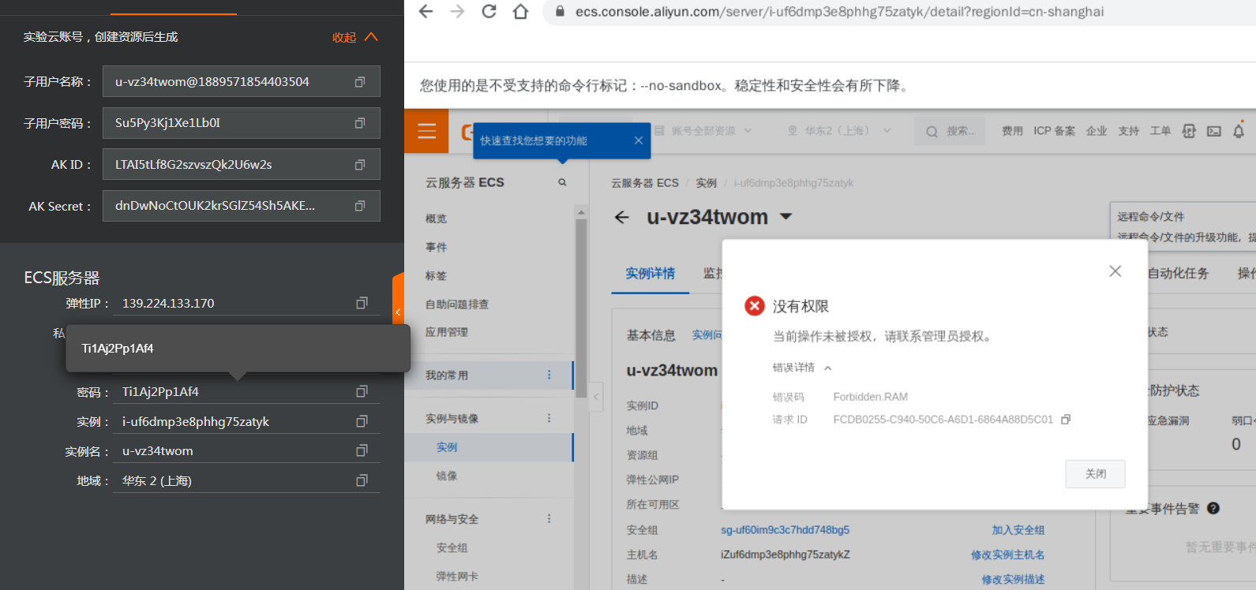
Task: Open the 我的常用 more options dots
Action: [549, 375]
